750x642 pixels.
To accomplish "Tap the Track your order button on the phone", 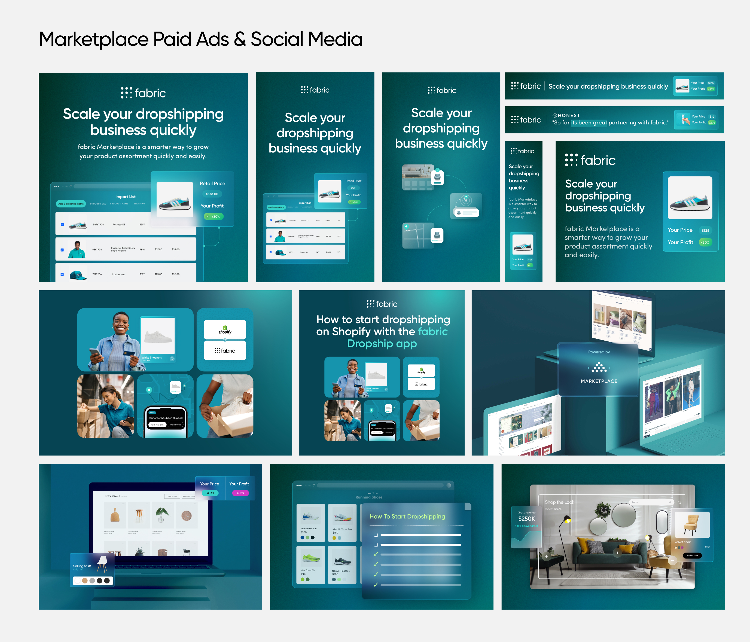I will click(x=157, y=424).
